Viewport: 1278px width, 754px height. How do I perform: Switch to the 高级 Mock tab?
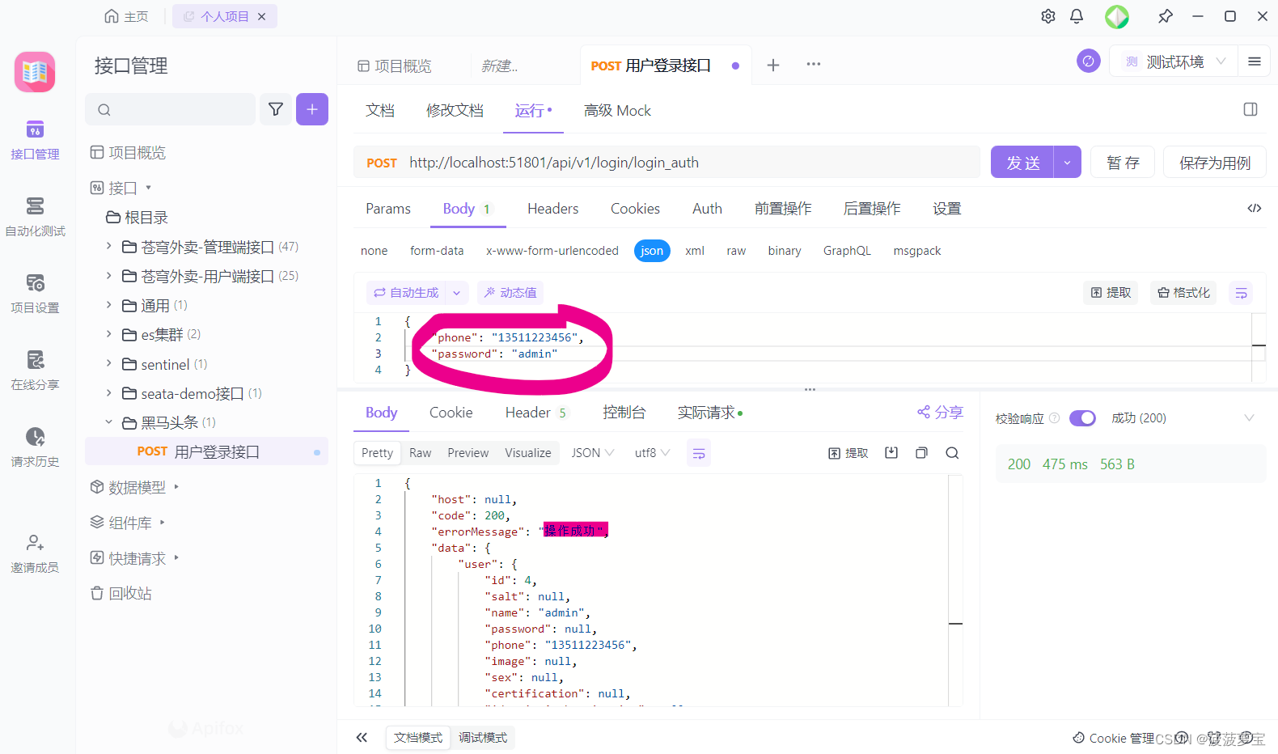pyautogui.click(x=617, y=110)
